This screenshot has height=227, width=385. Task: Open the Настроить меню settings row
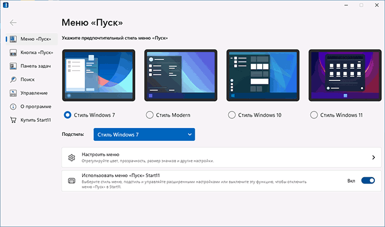click(221, 157)
